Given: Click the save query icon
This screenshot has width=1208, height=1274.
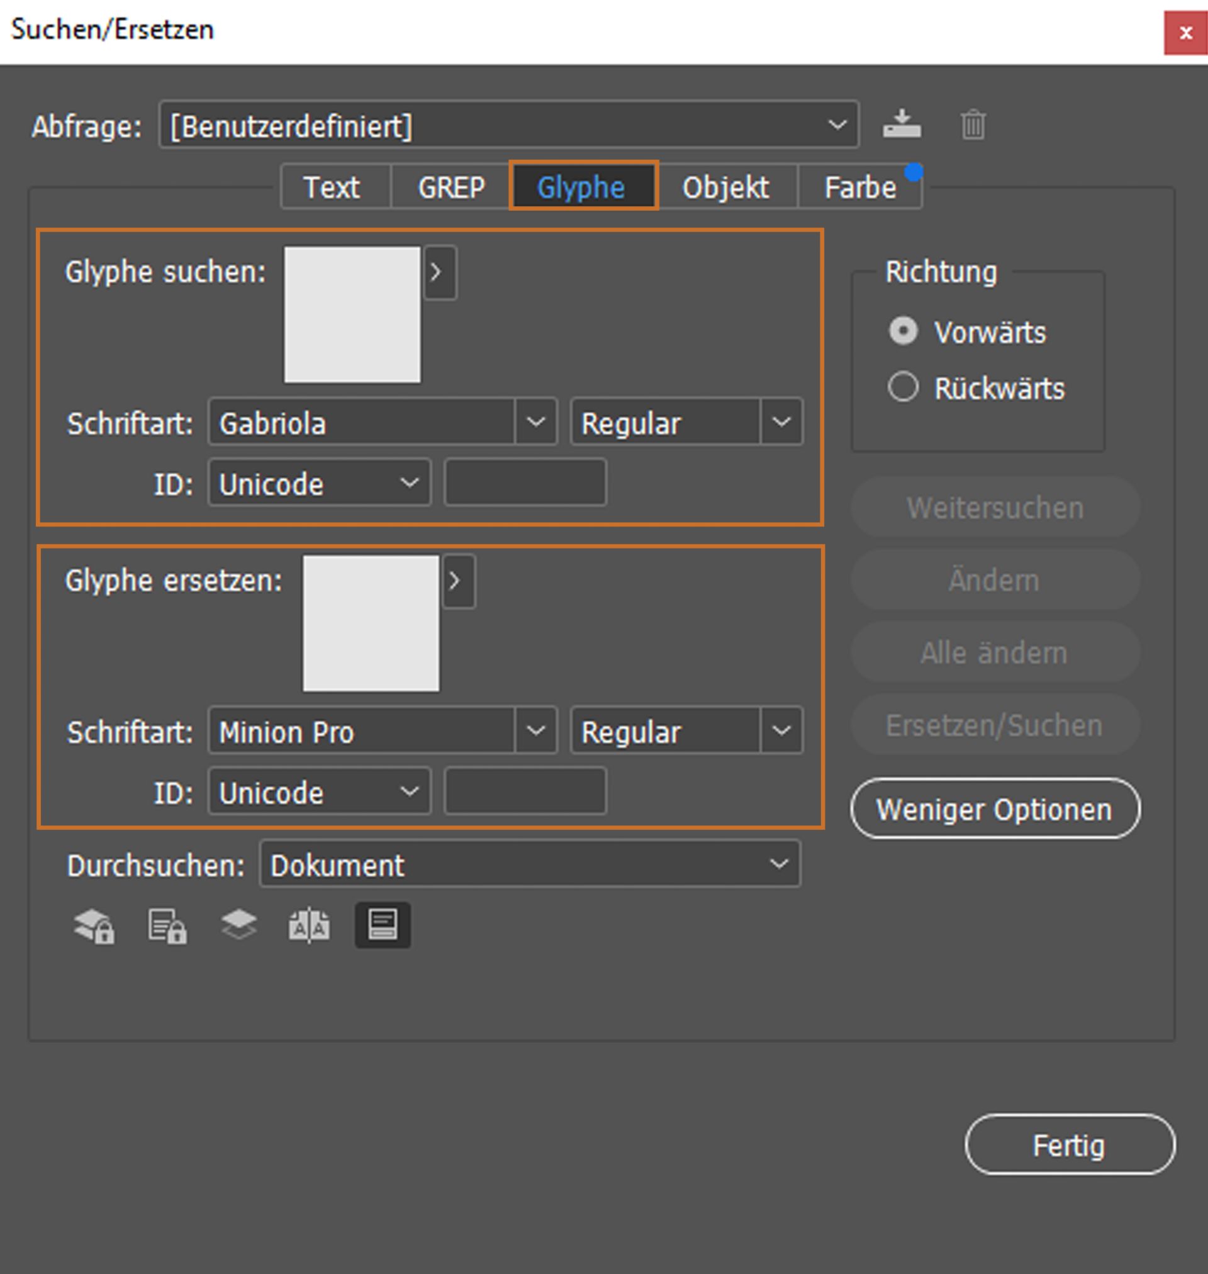Looking at the screenshot, I should [901, 123].
